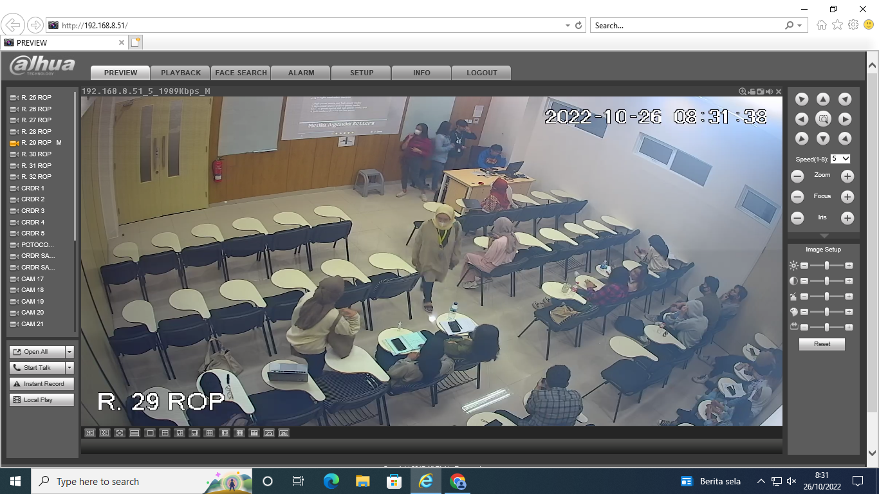Open the INFO tab
The image size is (879, 494).
[421, 73]
